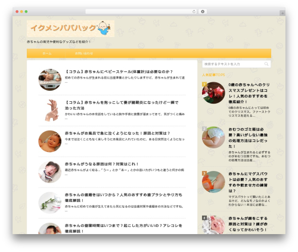Open the article about baby crying in bath

tap(117, 133)
